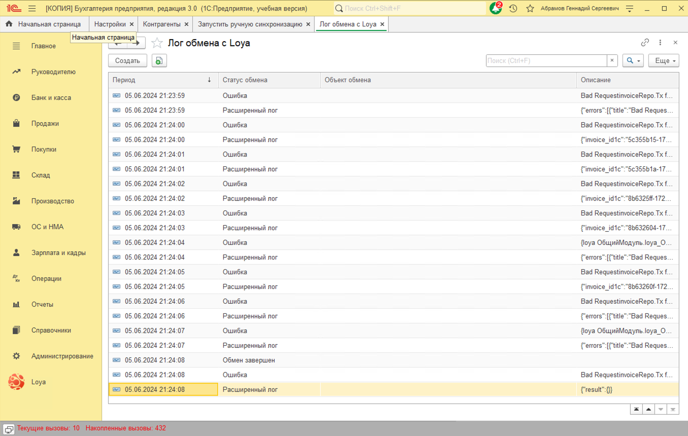This screenshot has height=436, width=688.
Task: Close the Настройки tab
Action: pyautogui.click(x=132, y=24)
